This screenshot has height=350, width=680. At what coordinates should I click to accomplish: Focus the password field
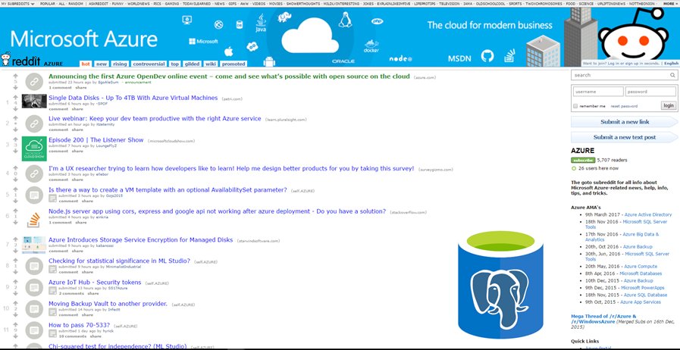click(x=650, y=92)
